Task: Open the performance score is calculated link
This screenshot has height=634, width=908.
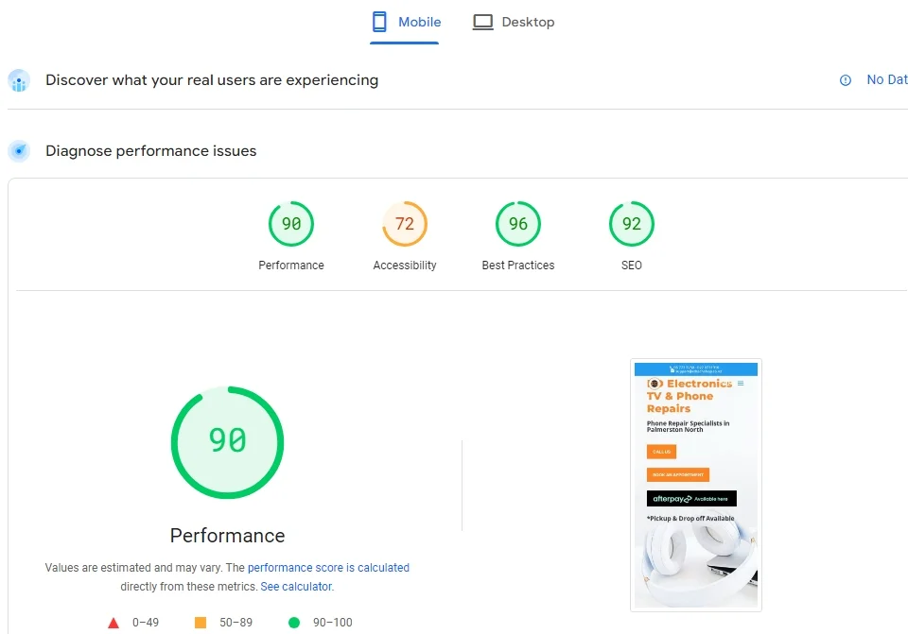Action: 328,568
